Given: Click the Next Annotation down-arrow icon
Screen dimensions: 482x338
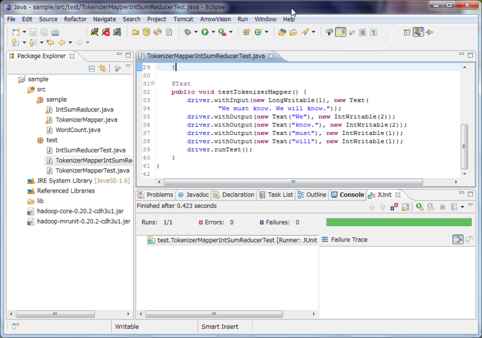Looking at the screenshot, I should point(14,42).
